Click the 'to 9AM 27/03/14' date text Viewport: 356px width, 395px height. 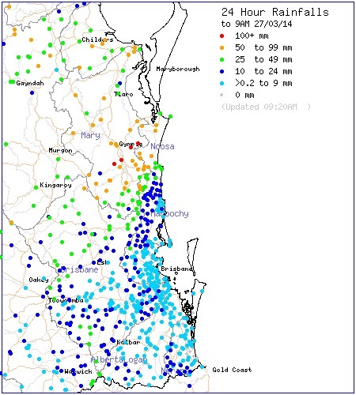pyautogui.click(x=256, y=24)
